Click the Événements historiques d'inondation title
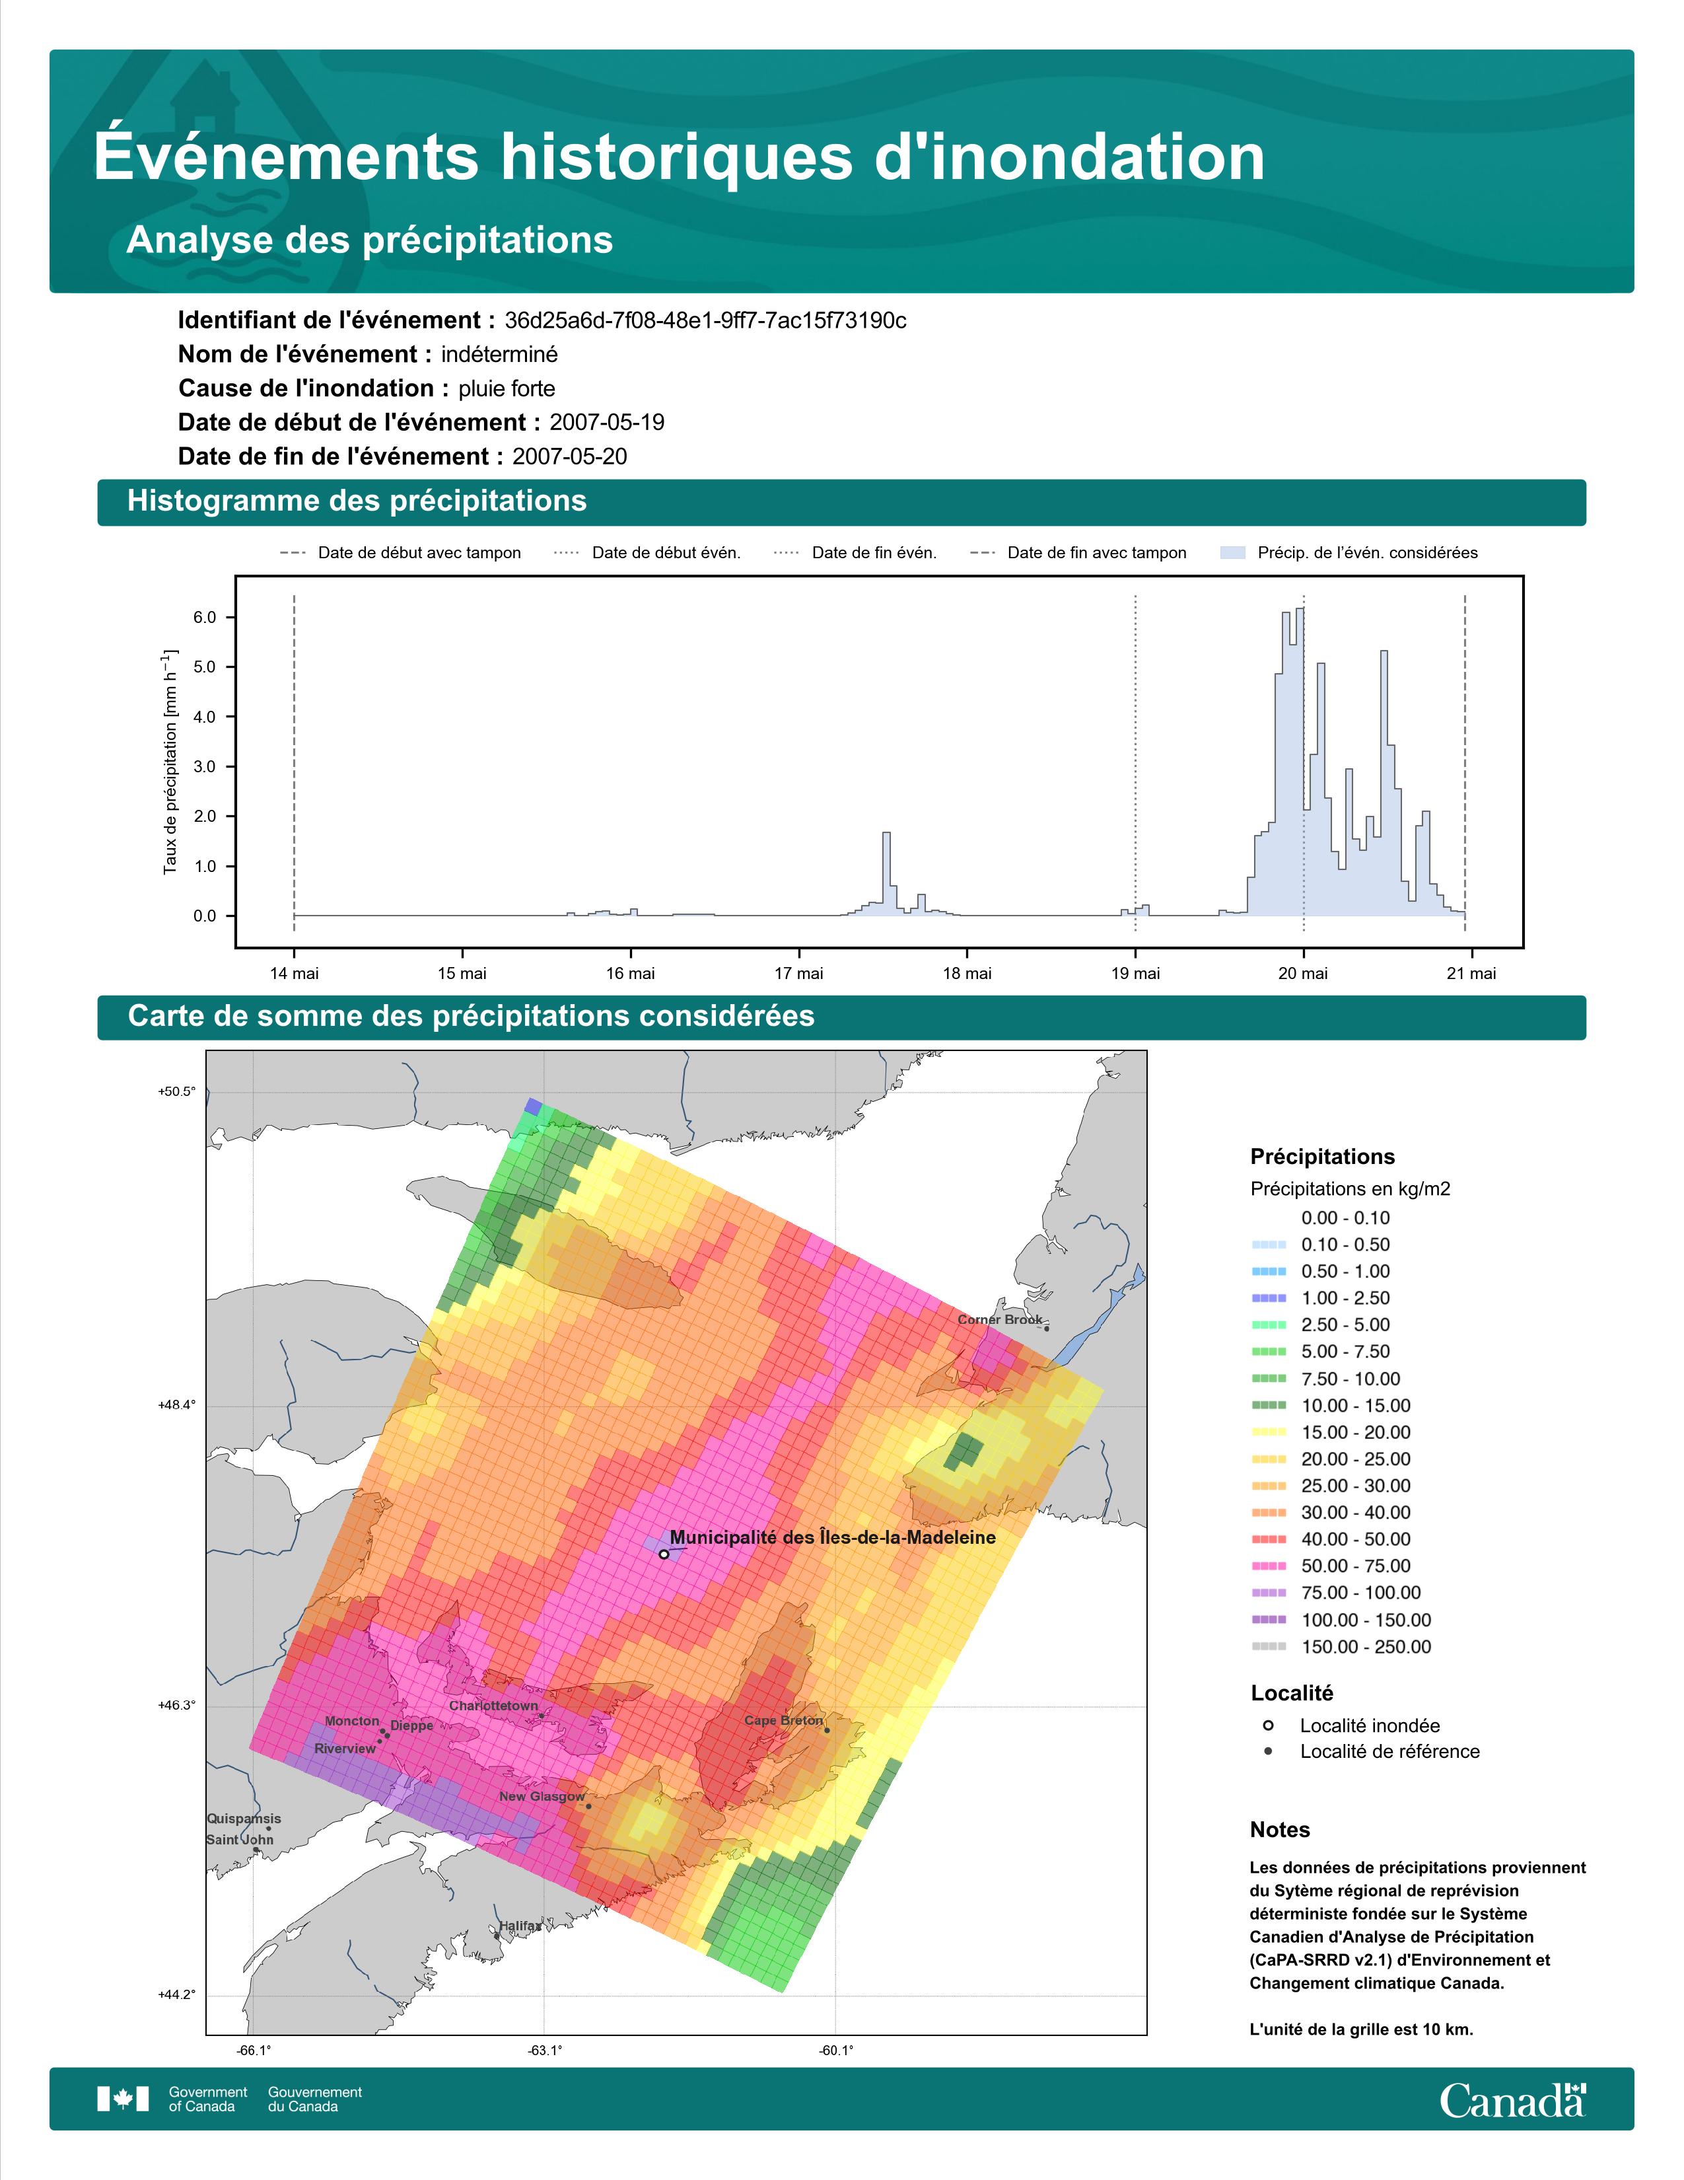The image size is (1684, 2180). coord(680,156)
